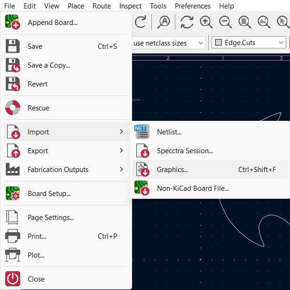Viewport: 290px width, 290px height.
Task: Open the Preferences menu
Action: coord(193,6)
